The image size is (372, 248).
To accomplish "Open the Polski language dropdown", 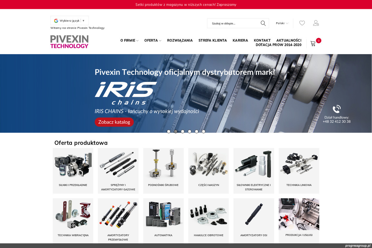I will [x=282, y=23].
